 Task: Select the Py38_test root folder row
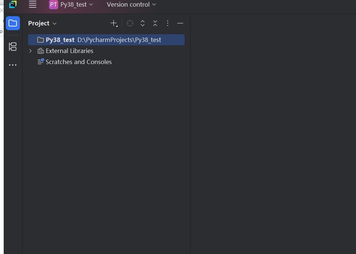pos(106,40)
